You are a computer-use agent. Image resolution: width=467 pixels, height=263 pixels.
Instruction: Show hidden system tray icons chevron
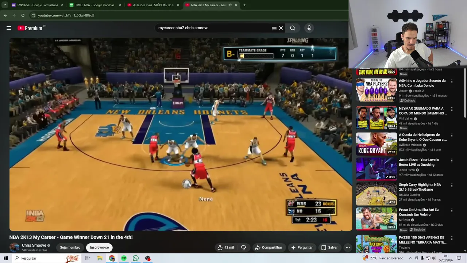pyautogui.click(x=411, y=258)
